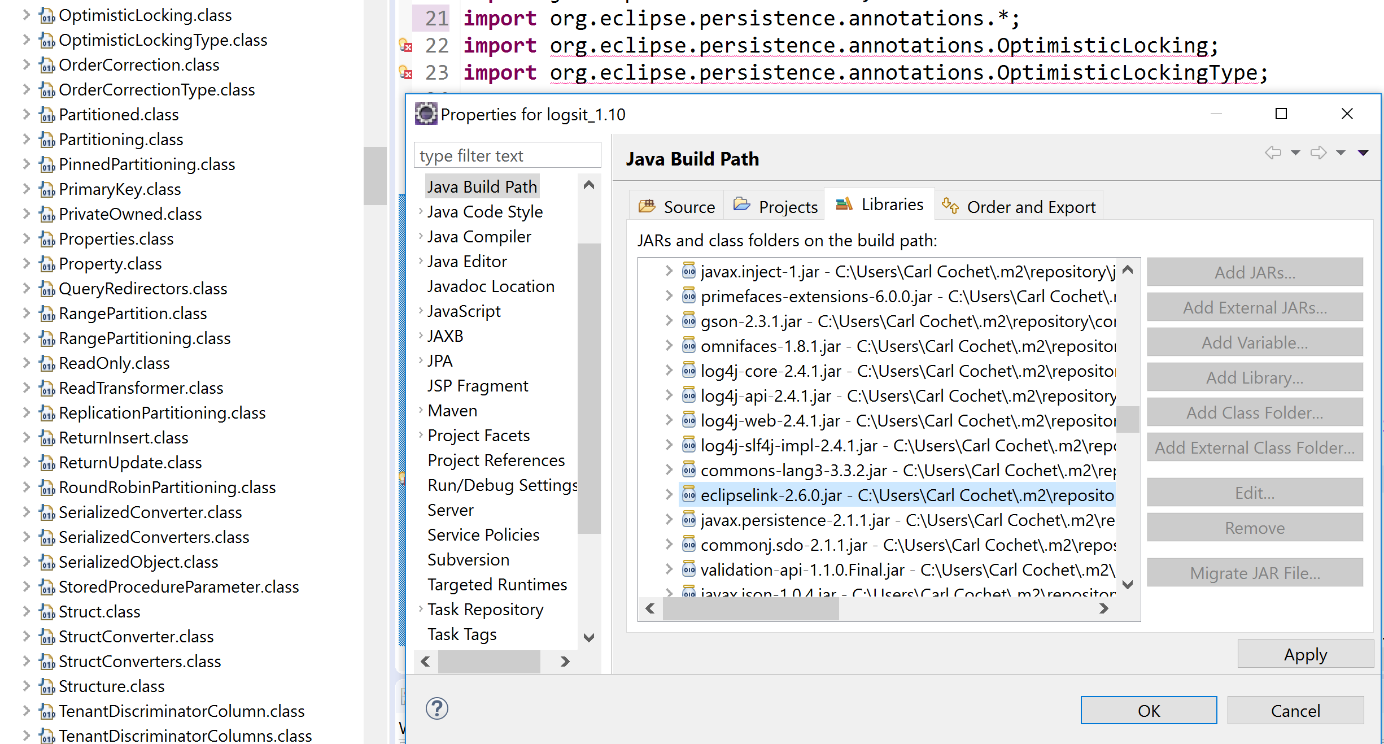Click the OptimisticLocking.class file icon
The height and width of the screenshot is (744, 1384).
47,16
